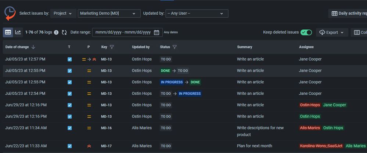Click IN PROGRESS badge in 12:54 PM row
Image resolution: width=367 pixels, height=153 pixels.
[190, 94]
